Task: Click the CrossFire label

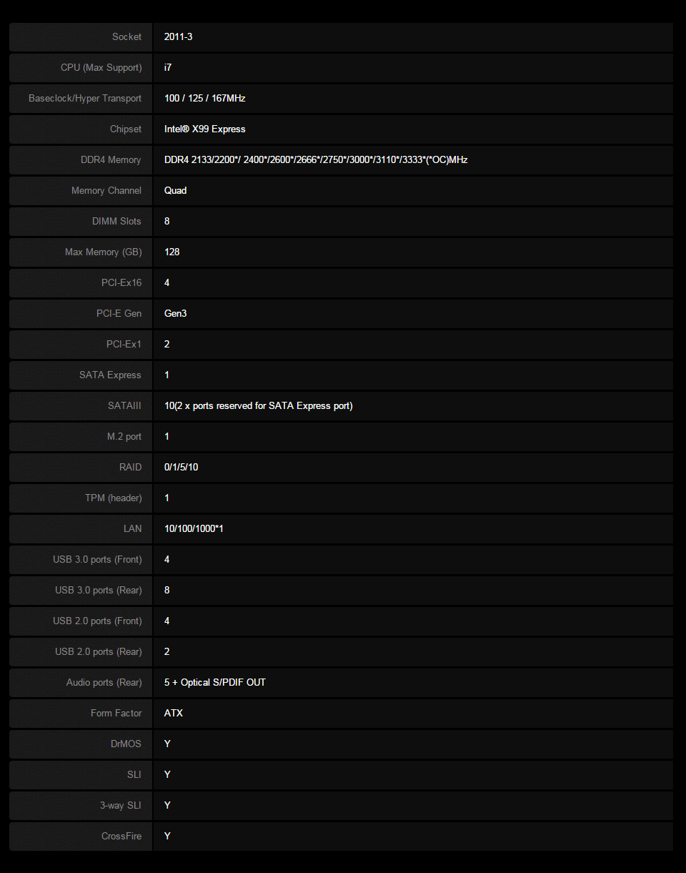Action: click(121, 836)
